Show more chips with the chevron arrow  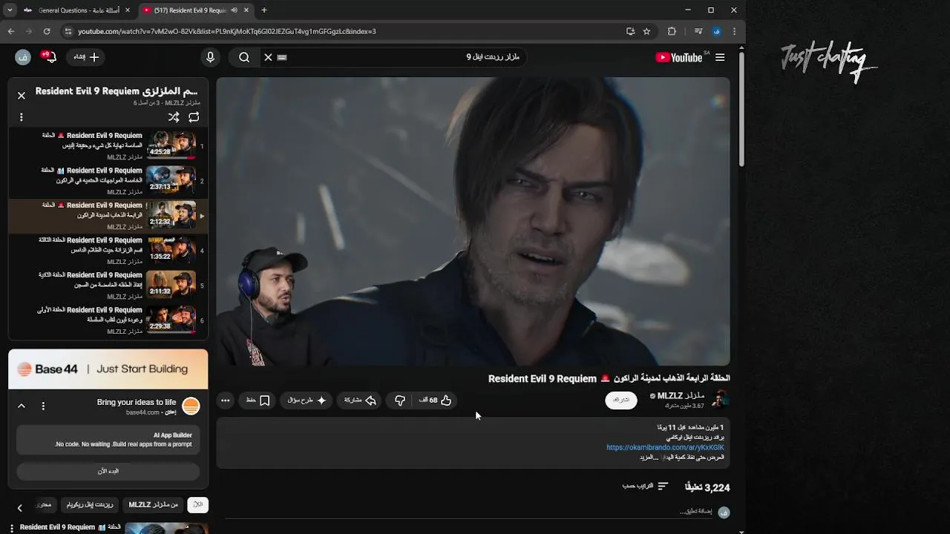[20, 508]
